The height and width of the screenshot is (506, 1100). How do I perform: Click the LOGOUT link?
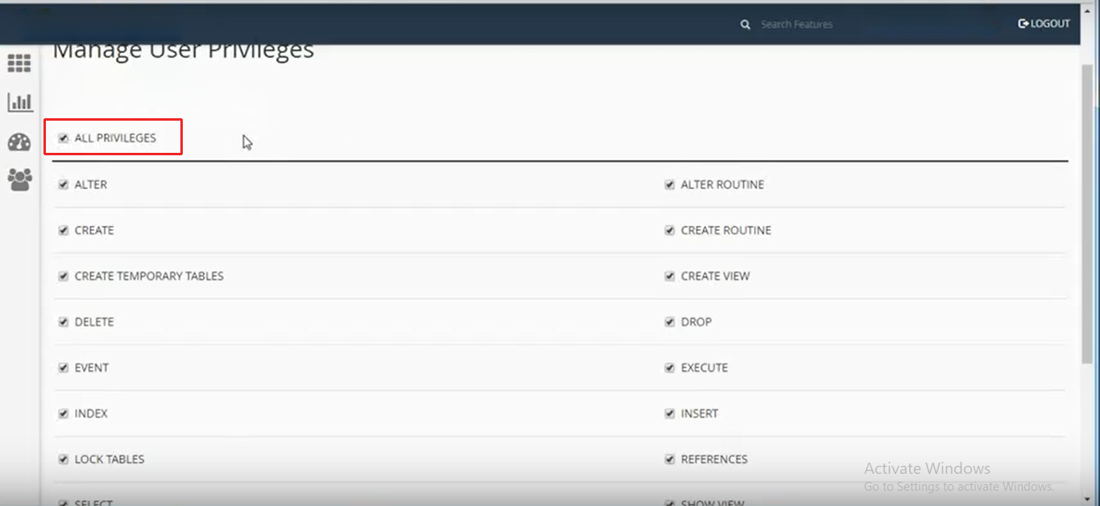pyautogui.click(x=1044, y=24)
